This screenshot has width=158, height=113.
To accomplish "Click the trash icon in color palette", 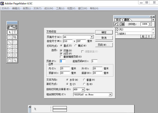I will [x=149, y=36].
